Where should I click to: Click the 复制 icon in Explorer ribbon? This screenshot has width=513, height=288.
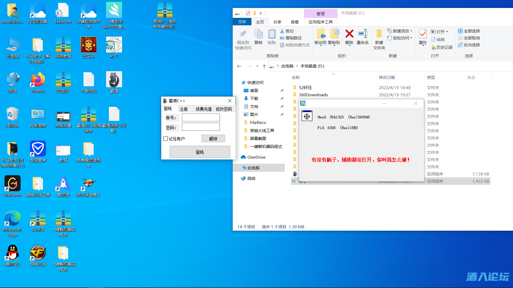tap(258, 34)
